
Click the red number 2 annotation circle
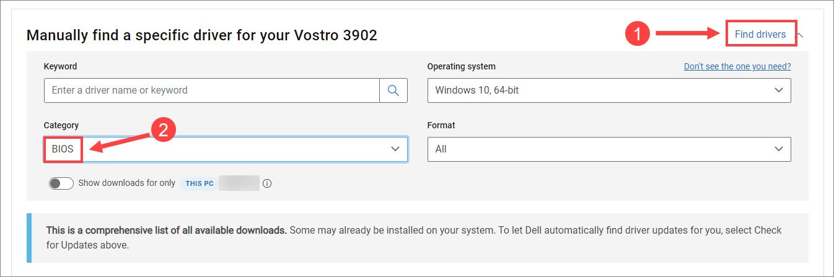[164, 131]
